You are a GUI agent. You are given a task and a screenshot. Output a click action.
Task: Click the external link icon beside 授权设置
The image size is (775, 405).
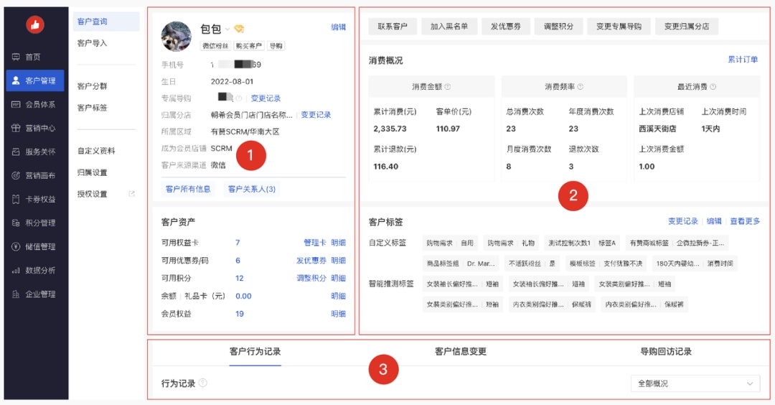131,194
